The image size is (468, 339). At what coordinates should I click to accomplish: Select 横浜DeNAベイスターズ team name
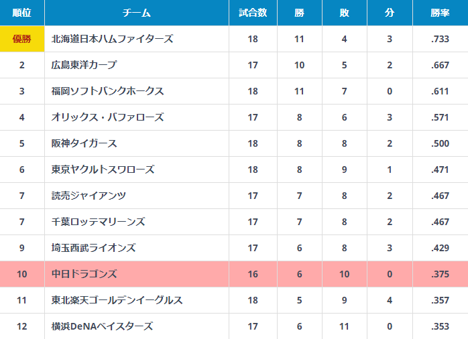[x=102, y=326]
